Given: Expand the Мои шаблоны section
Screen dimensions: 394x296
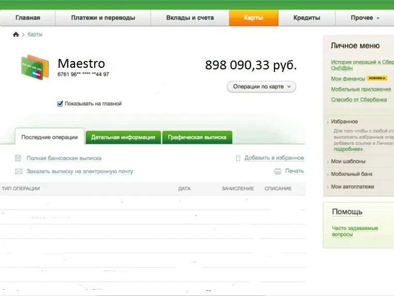Looking at the screenshot, I should point(348,161).
